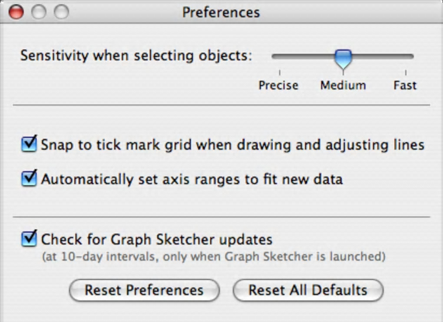Click the 'Snap to tick mark grid' label text

232,145
